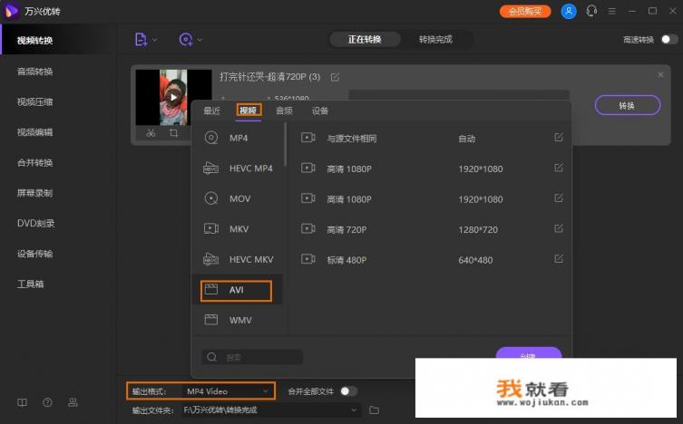Toggle the 合并全部文件 switch
This screenshot has width=683, height=424.
348,391
